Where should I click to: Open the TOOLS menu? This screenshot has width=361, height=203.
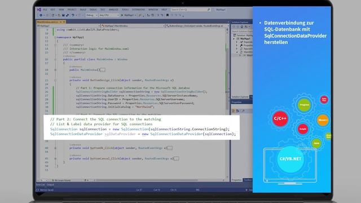125,10
